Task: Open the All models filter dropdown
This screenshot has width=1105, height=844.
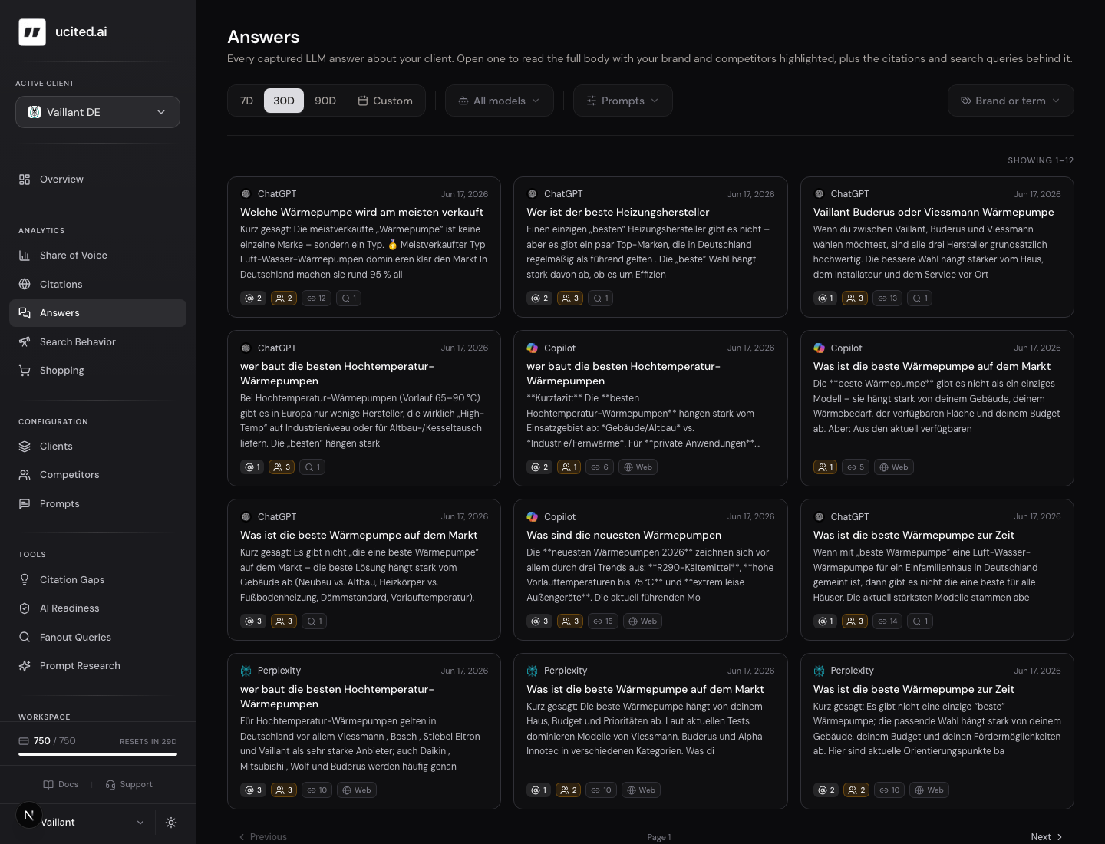Action: click(x=500, y=101)
